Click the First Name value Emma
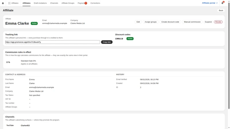 point(32,80)
